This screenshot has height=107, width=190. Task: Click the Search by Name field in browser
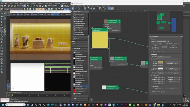[x=80, y=12]
